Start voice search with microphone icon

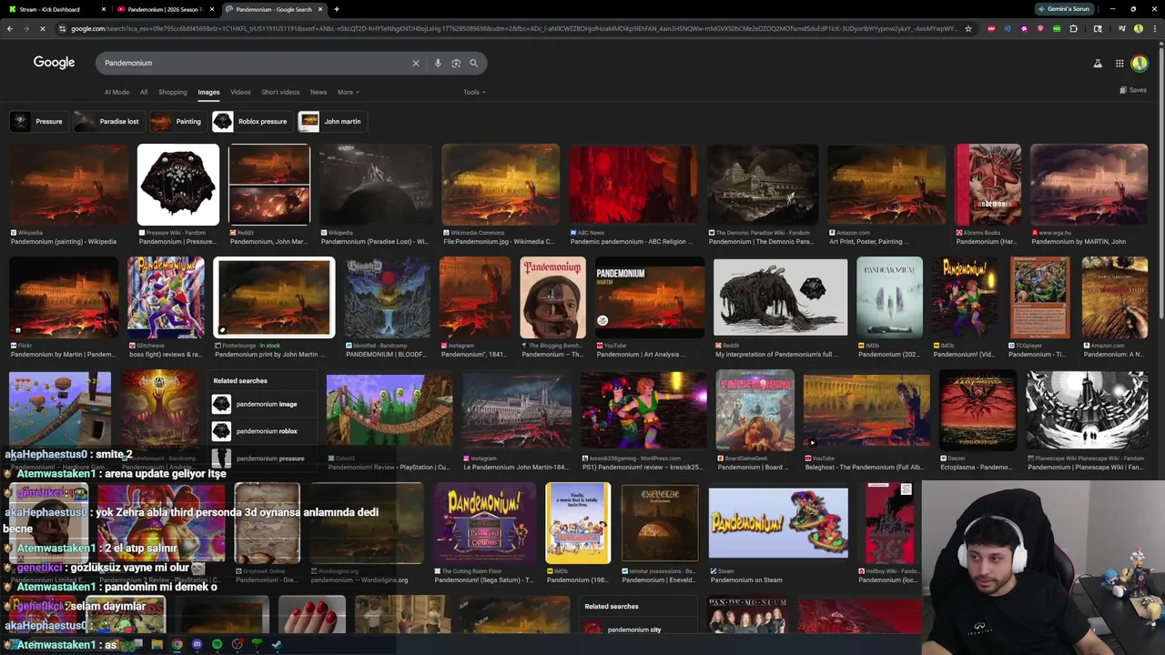pyautogui.click(x=438, y=63)
